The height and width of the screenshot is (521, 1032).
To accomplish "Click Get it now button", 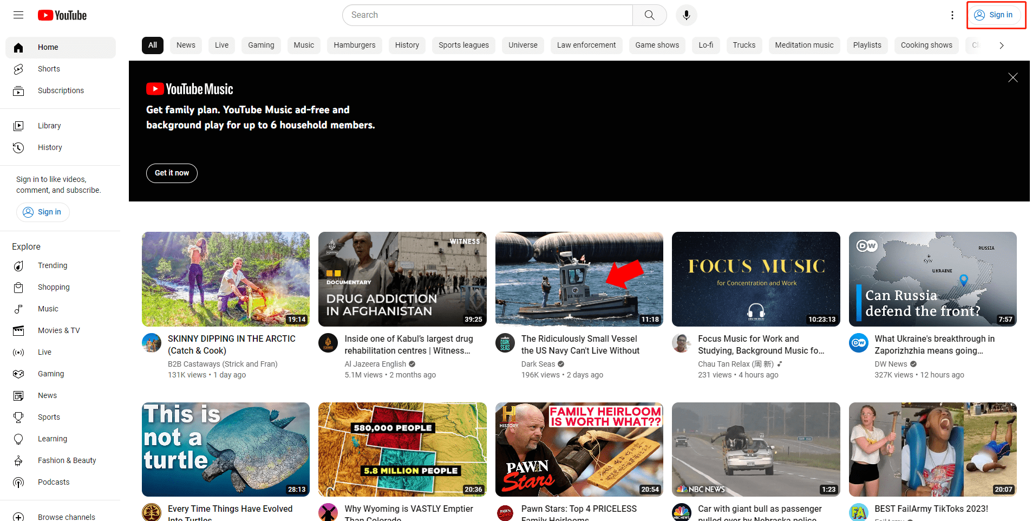I will (172, 173).
